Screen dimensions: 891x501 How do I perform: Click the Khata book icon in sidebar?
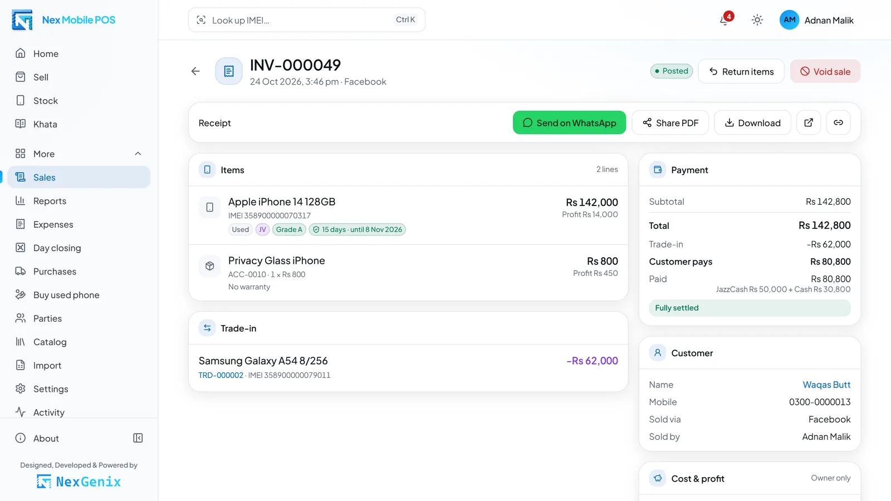point(21,124)
